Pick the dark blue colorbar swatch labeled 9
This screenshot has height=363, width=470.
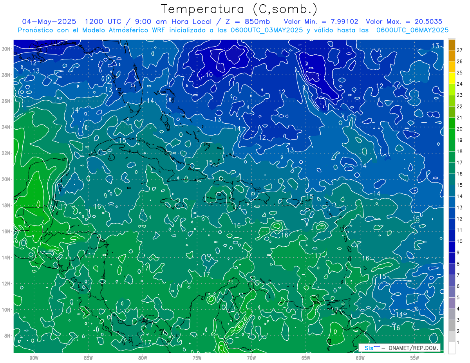click(452, 247)
